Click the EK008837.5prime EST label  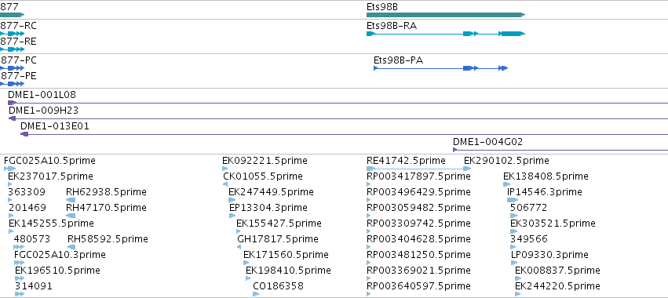(557, 271)
